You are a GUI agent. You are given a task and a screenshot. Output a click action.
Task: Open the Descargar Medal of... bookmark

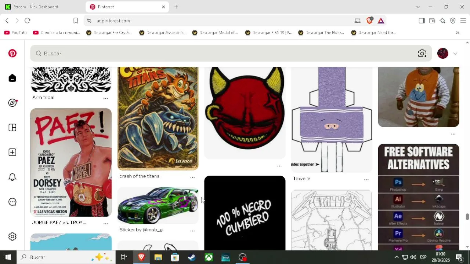215,33
